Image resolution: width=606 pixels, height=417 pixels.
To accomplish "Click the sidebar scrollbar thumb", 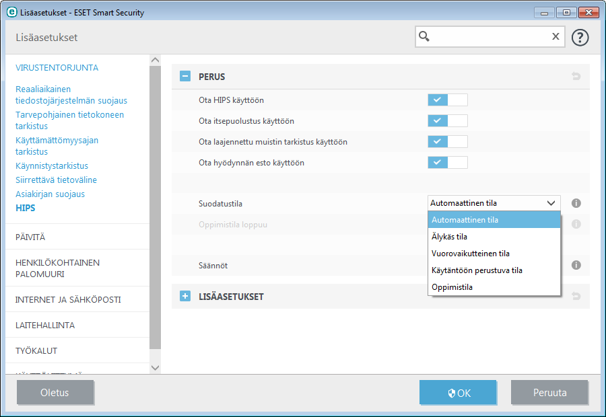I will [155, 207].
